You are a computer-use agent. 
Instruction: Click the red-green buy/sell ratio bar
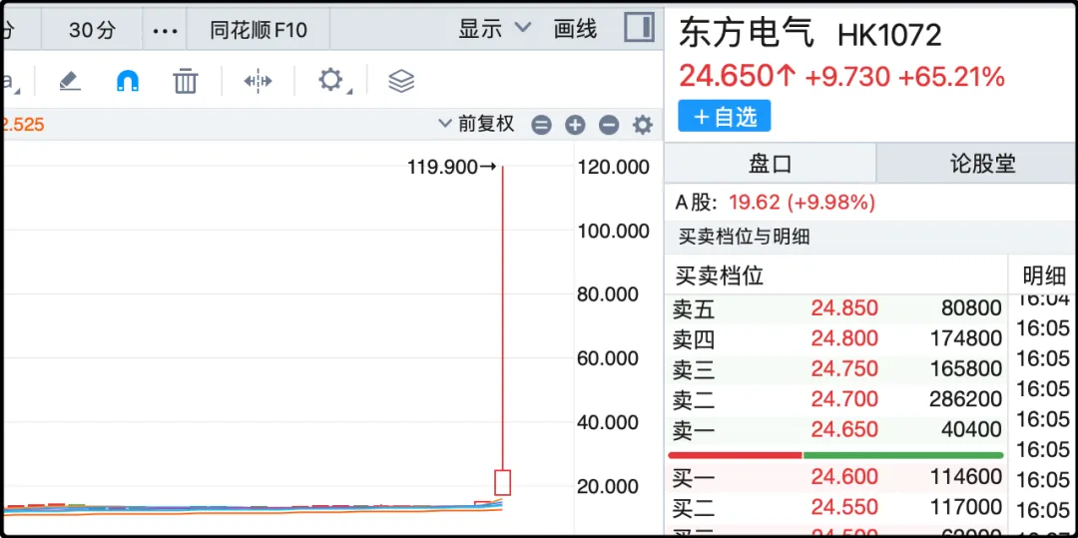click(x=835, y=455)
